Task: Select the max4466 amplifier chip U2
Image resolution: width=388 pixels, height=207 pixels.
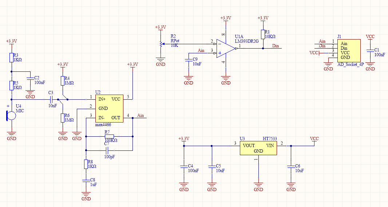Action: pos(108,108)
